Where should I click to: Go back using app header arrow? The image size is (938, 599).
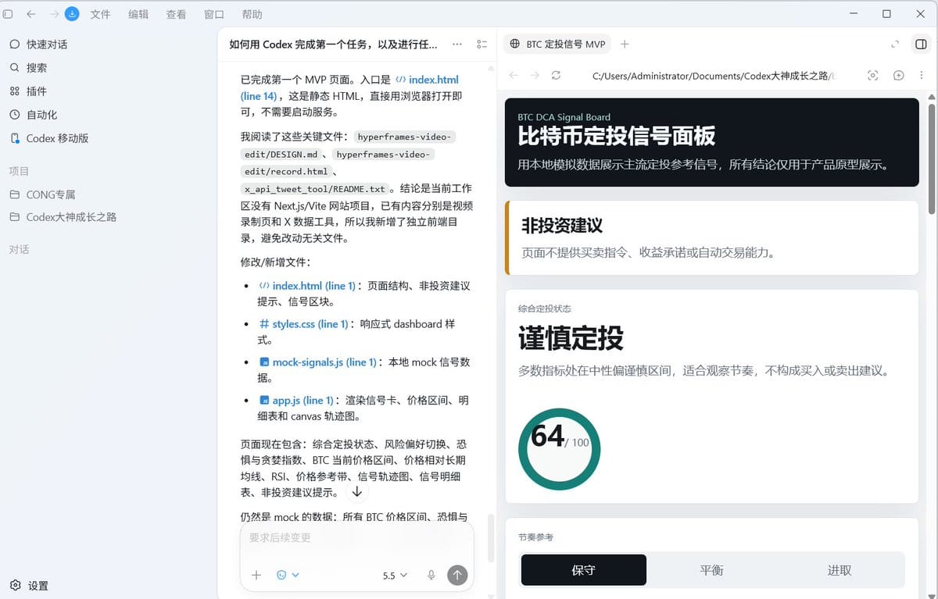tap(31, 14)
